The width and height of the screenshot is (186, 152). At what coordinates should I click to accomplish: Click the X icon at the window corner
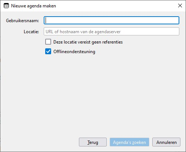180,6
